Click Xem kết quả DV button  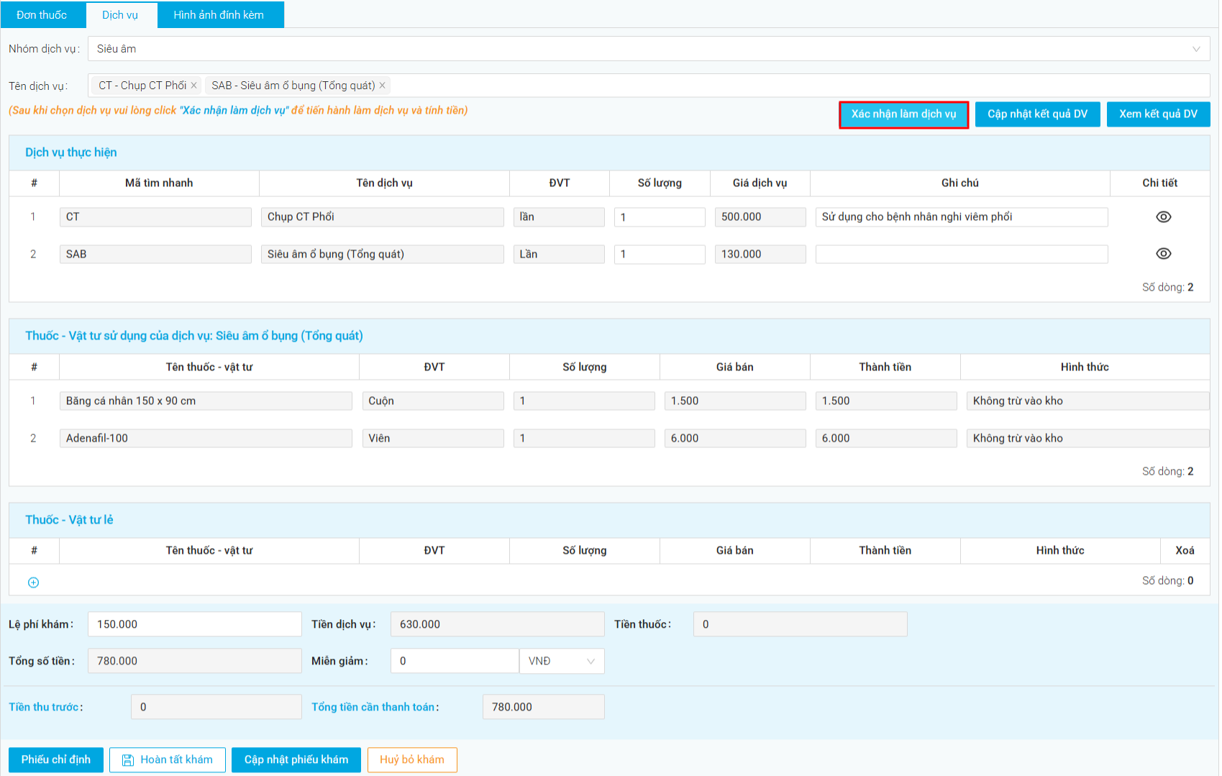click(x=1158, y=114)
